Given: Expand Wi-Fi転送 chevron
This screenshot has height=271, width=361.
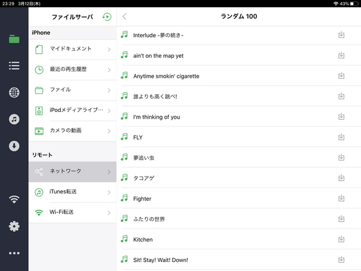Looking at the screenshot, I should tap(109, 213).
